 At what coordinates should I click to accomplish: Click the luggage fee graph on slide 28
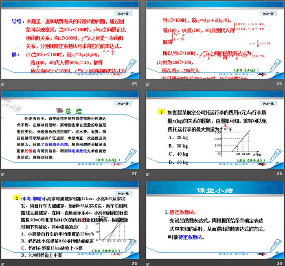point(237,142)
